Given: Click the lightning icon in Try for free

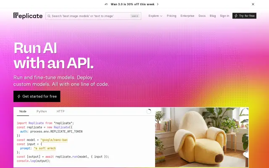Looking at the screenshot, I should 236,16.
